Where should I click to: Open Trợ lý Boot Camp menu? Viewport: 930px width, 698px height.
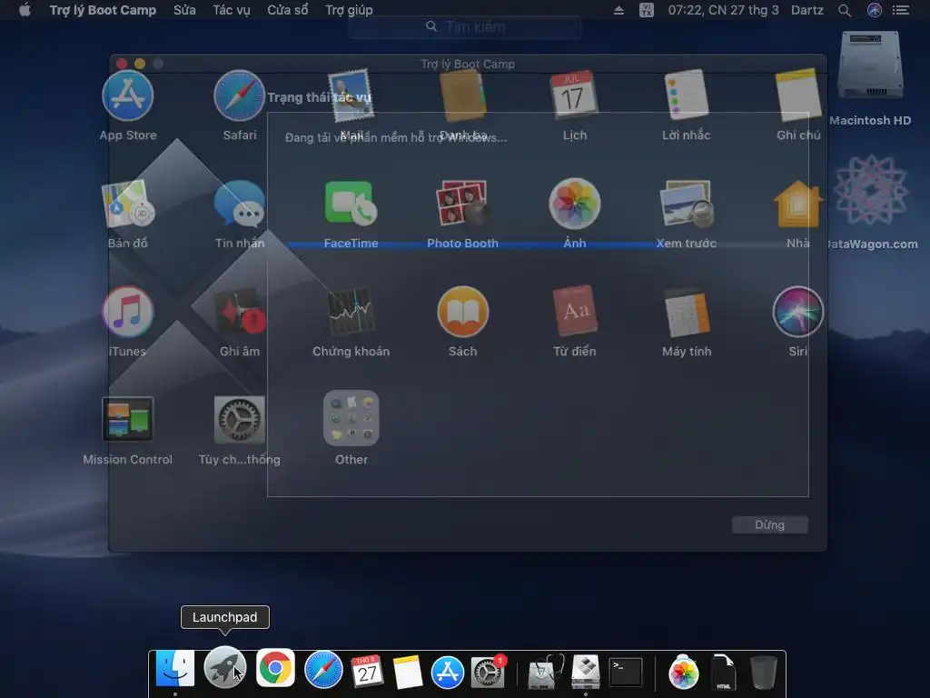(103, 10)
